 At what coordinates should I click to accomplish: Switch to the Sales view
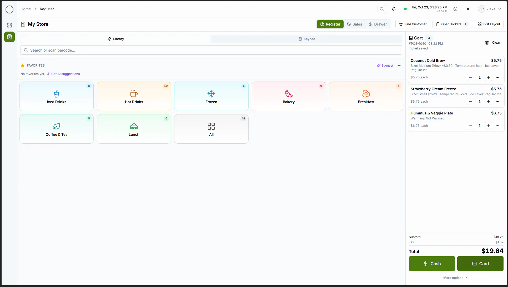[354, 24]
